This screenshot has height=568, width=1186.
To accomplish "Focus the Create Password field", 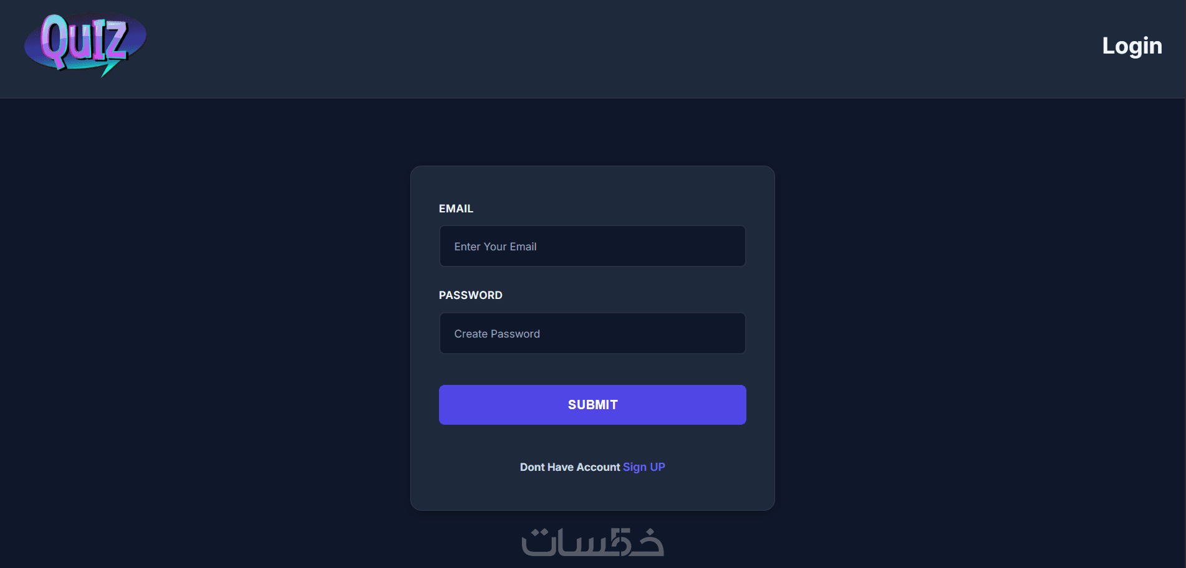I will coord(592,334).
